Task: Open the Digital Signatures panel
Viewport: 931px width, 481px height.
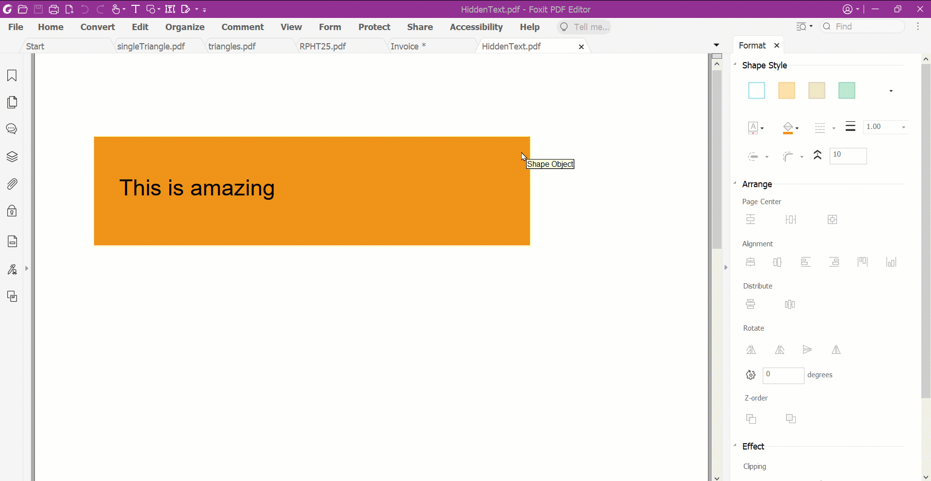Action: 12,269
